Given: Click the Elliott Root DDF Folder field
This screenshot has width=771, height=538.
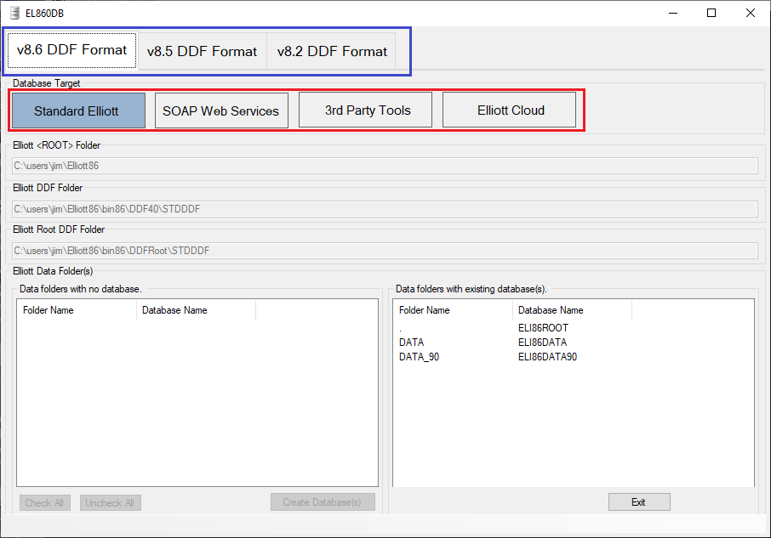Looking at the screenshot, I should tap(385, 251).
